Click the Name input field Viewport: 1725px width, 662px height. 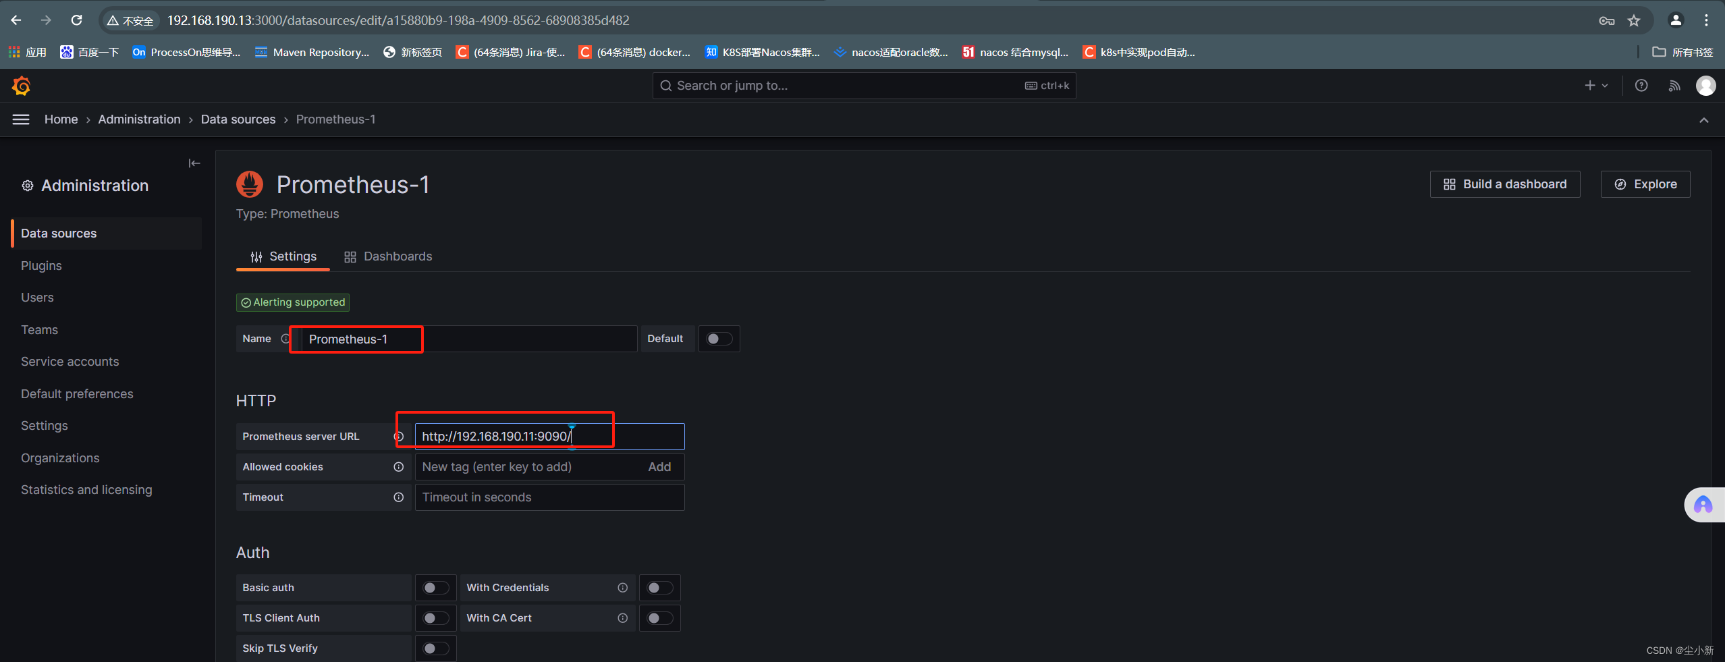468,339
